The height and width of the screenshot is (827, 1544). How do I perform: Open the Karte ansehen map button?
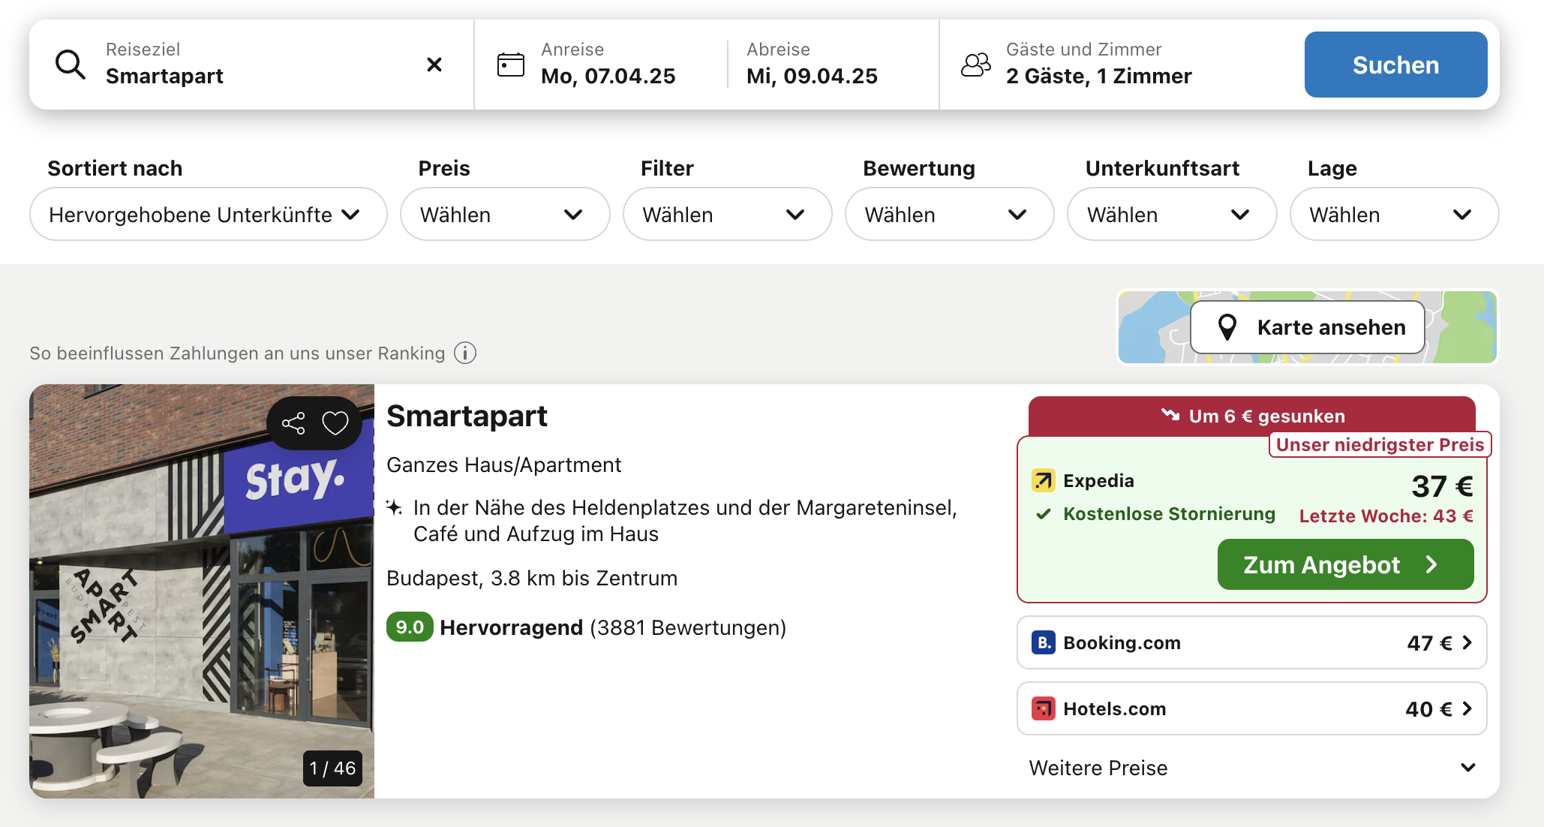1307,327
